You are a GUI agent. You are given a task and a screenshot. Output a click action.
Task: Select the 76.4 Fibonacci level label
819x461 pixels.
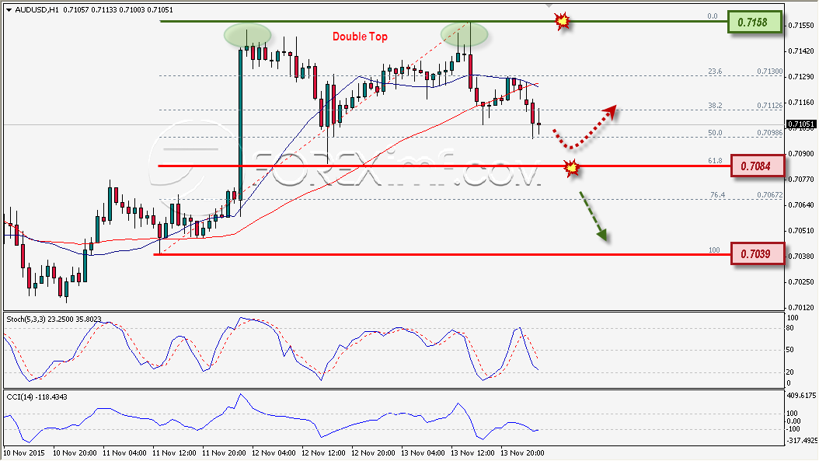(717, 195)
